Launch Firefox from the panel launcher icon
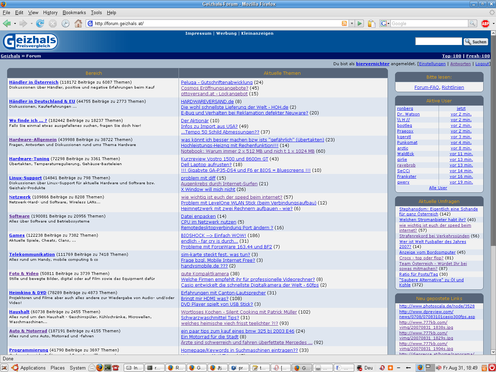This screenshot has height=372, width=496. tap(100, 367)
